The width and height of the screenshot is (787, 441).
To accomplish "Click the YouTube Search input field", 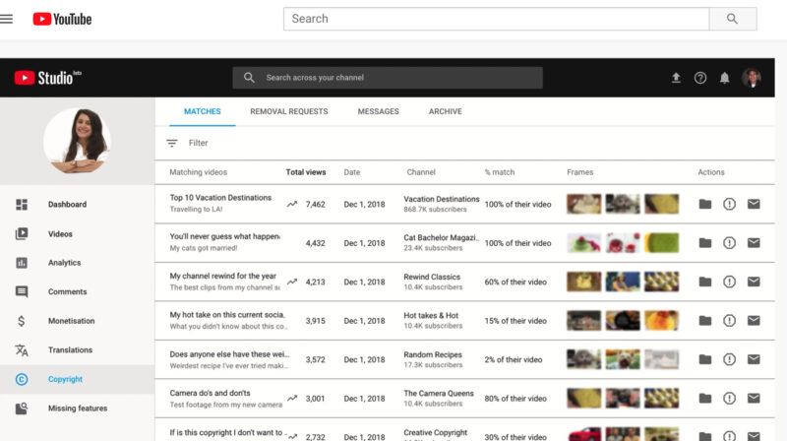I will click(x=497, y=19).
